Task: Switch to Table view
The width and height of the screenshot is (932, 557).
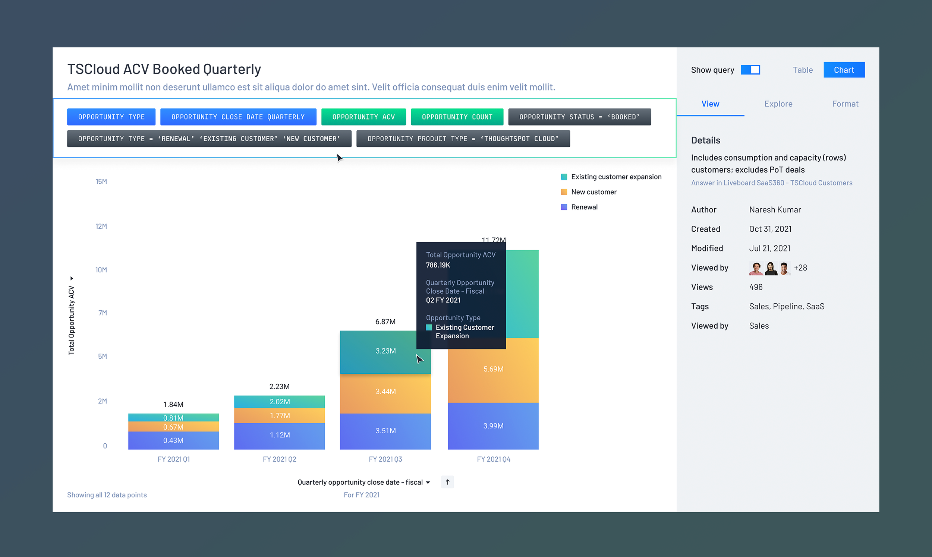Action: (802, 70)
